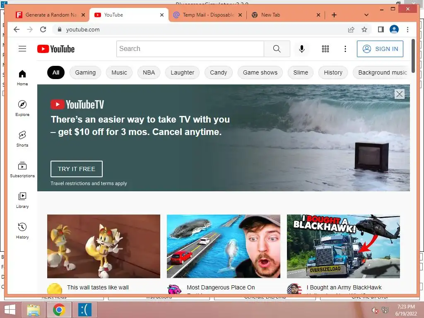Screen dimensions: 424x318
Task: Dismiss the YouTube TV banner ad
Action: click(x=400, y=94)
